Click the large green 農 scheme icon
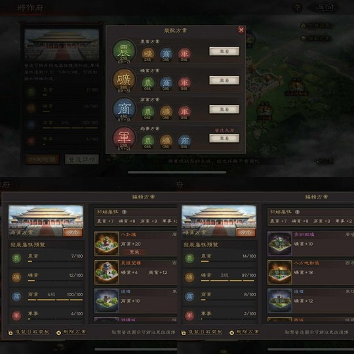354x354 pixels. point(124,50)
